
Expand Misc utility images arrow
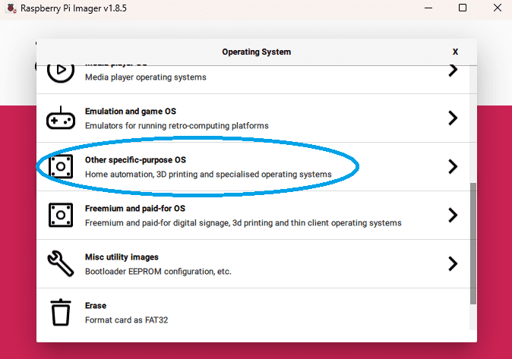tap(453, 263)
